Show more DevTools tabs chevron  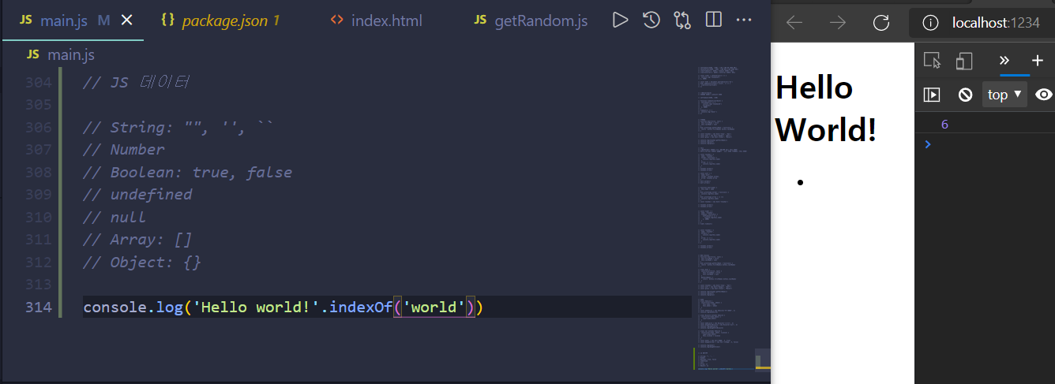pos(1004,61)
